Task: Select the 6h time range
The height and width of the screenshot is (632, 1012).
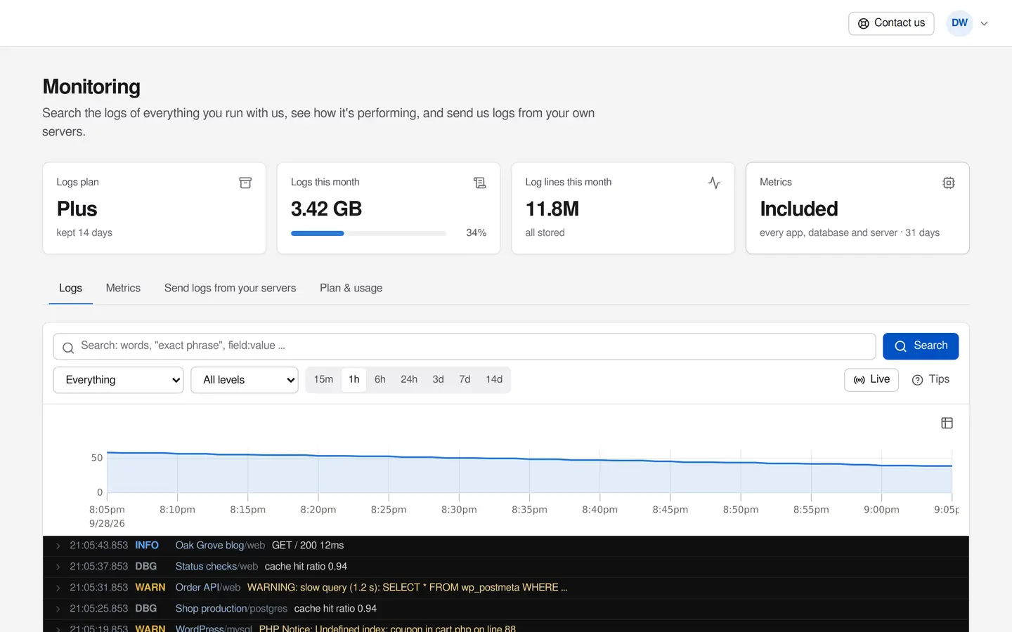Action: pos(380,379)
